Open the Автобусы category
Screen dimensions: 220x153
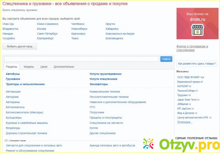tap(13, 74)
